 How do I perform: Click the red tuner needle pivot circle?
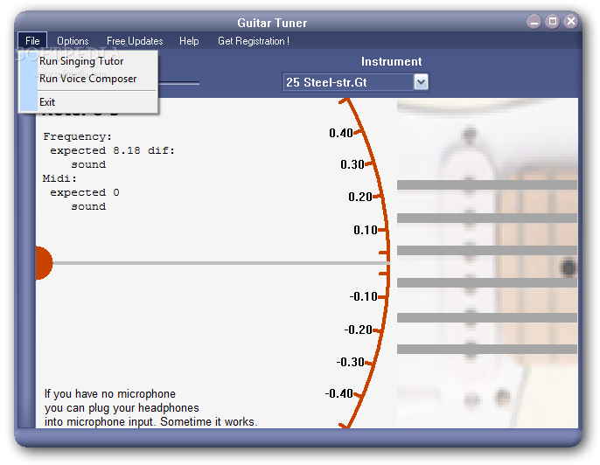(x=44, y=263)
